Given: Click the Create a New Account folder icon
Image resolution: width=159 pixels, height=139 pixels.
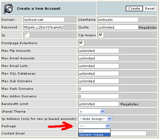Looking at the screenshot, I should tap(8, 8).
